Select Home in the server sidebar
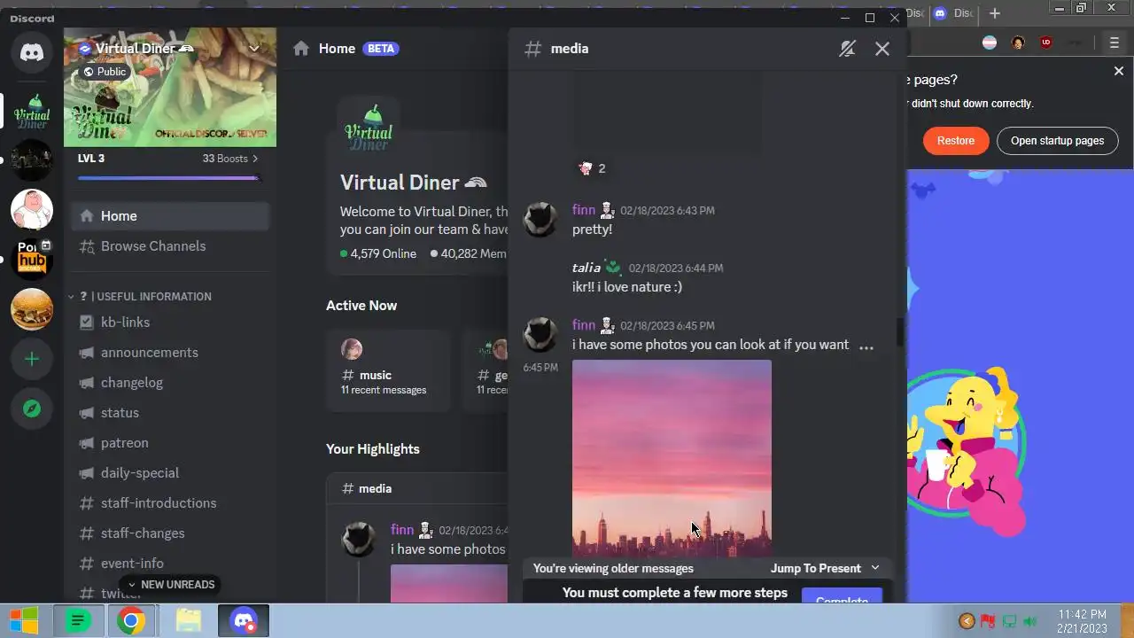The height and width of the screenshot is (638, 1134). (x=170, y=216)
